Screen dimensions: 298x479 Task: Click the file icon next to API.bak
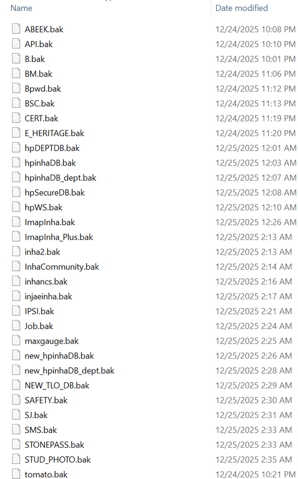16,44
